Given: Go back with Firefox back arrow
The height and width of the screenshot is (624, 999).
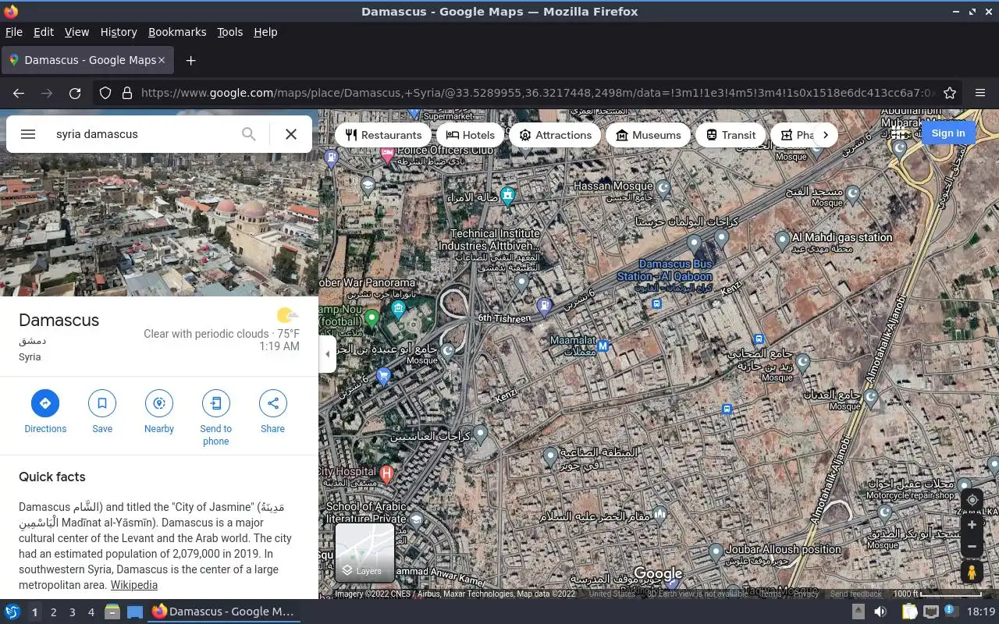Looking at the screenshot, I should tap(19, 93).
